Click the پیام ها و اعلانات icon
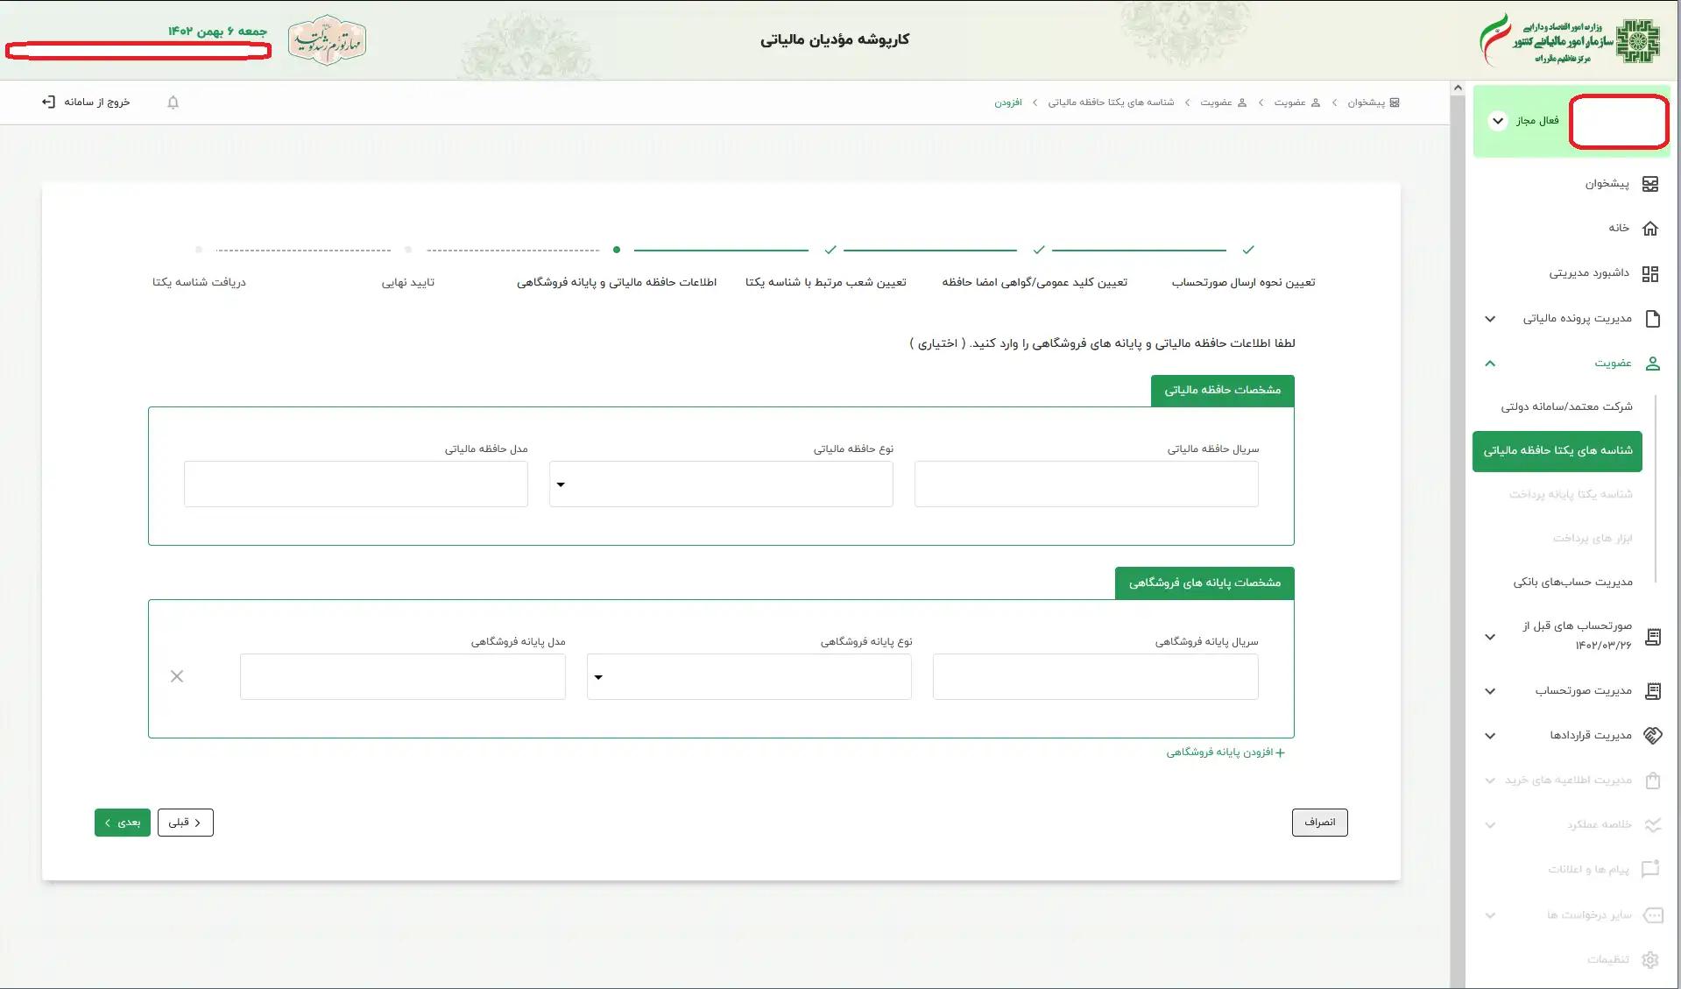This screenshot has width=1681, height=989. 1652,870
